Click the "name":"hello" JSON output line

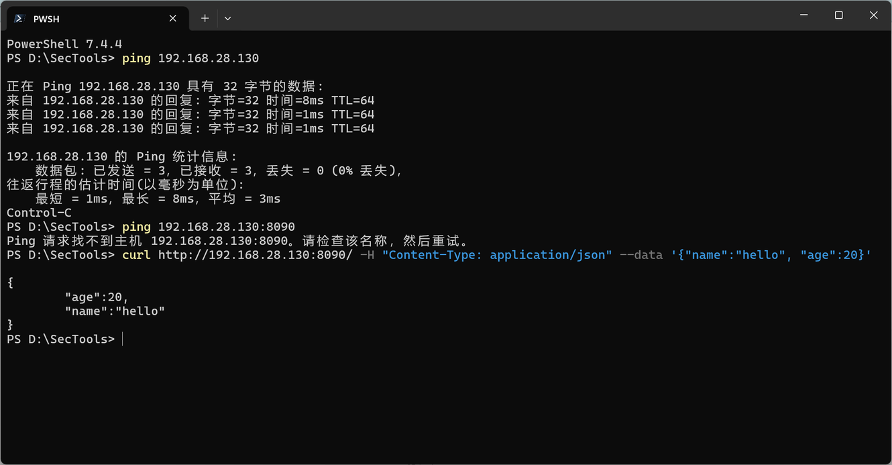[x=115, y=311]
